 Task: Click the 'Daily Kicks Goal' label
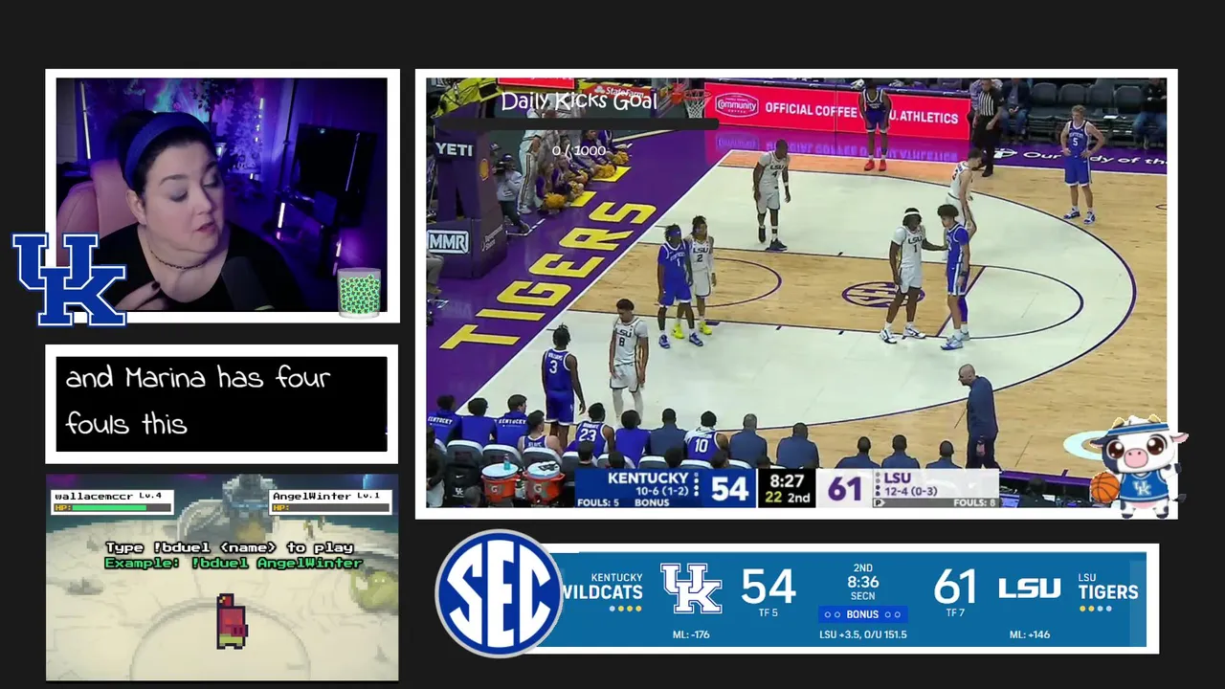[579, 101]
